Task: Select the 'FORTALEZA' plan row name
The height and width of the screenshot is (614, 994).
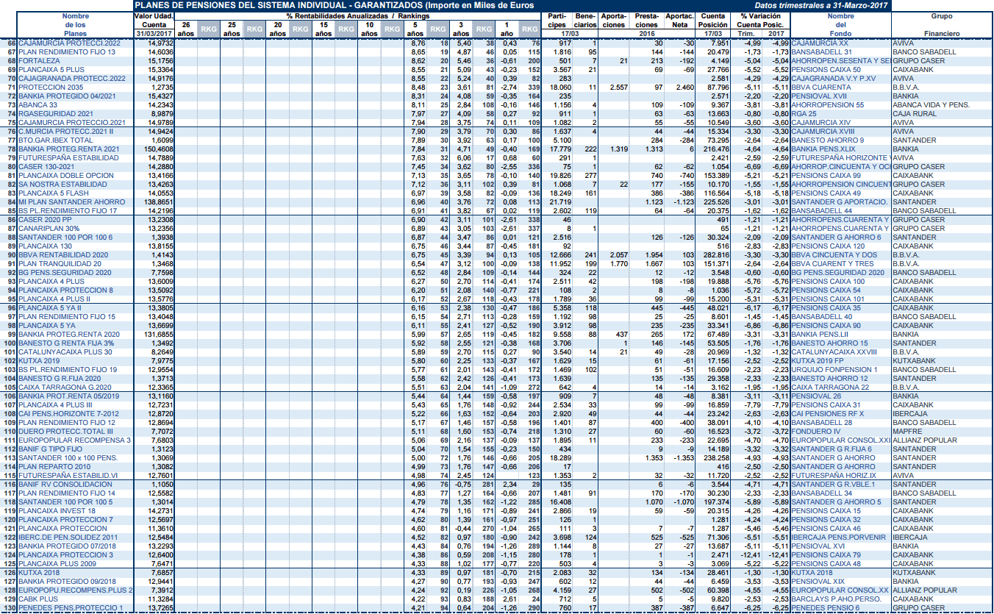Action: 39,61
